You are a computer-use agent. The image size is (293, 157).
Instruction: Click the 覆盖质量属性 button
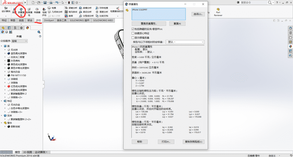pyautogui.click(x=149, y=24)
